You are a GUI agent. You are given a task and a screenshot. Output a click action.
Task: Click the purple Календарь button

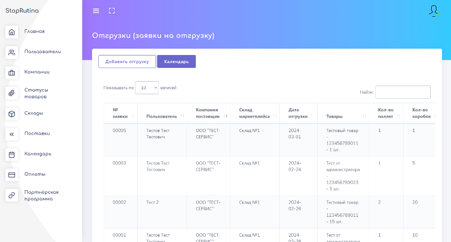176,61
